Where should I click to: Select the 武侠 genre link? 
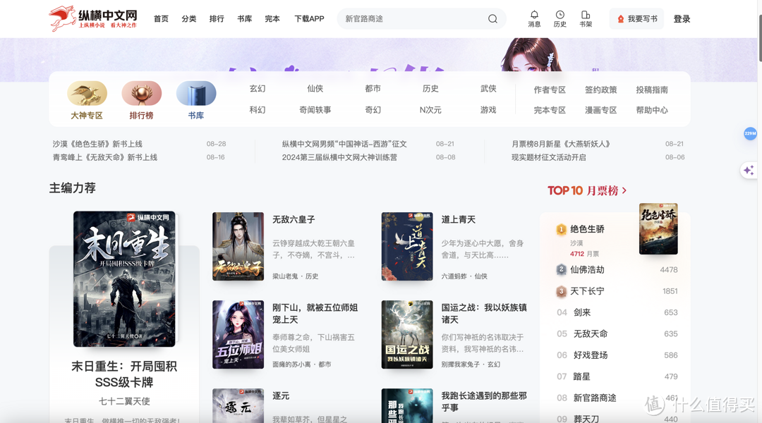click(488, 88)
